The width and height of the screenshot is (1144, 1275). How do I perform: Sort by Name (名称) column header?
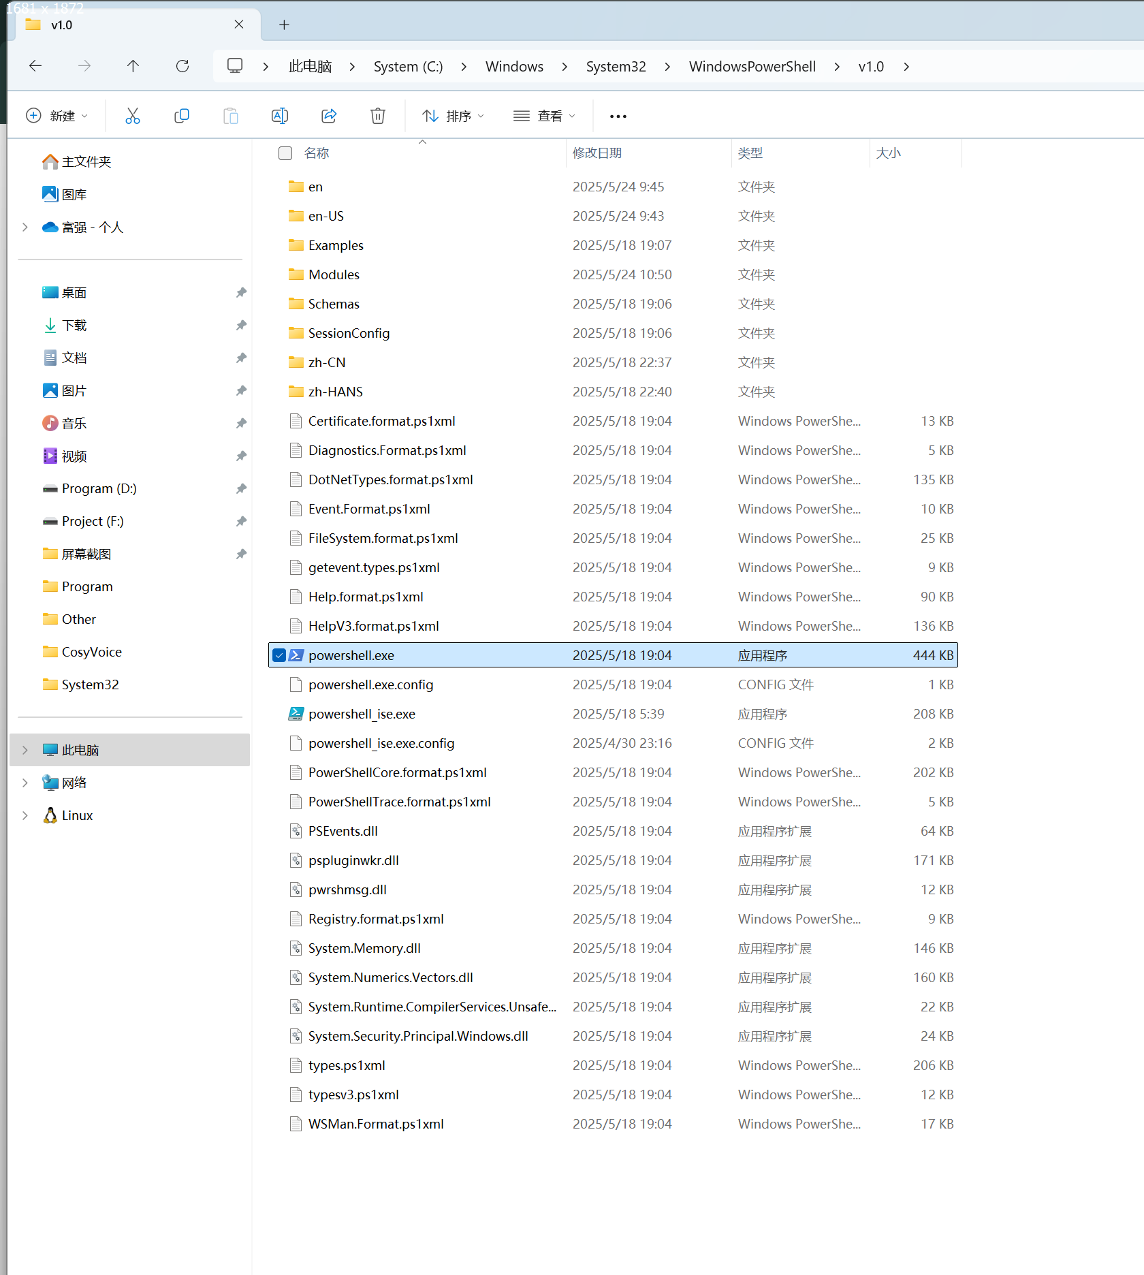(x=317, y=153)
